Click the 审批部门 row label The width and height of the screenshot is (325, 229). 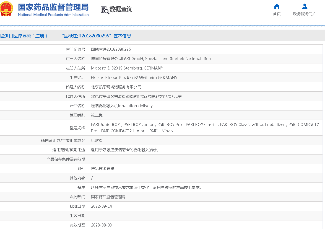[x=77, y=197]
